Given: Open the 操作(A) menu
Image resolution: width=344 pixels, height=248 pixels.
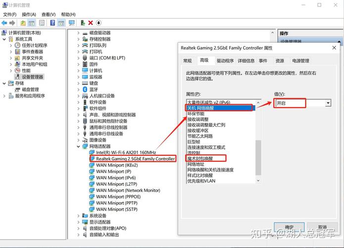Looking at the screenshot, I should [29, 14].
